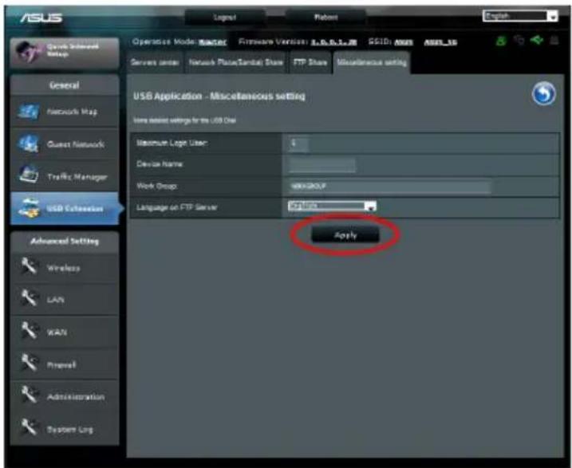Screen dimensions: 572x468
Task: Click the Network Map icon
Action: pos(29,111)
